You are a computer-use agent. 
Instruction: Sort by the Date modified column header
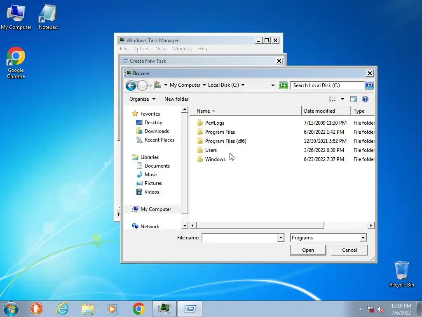pyautogui.click(x=326, y=111)
